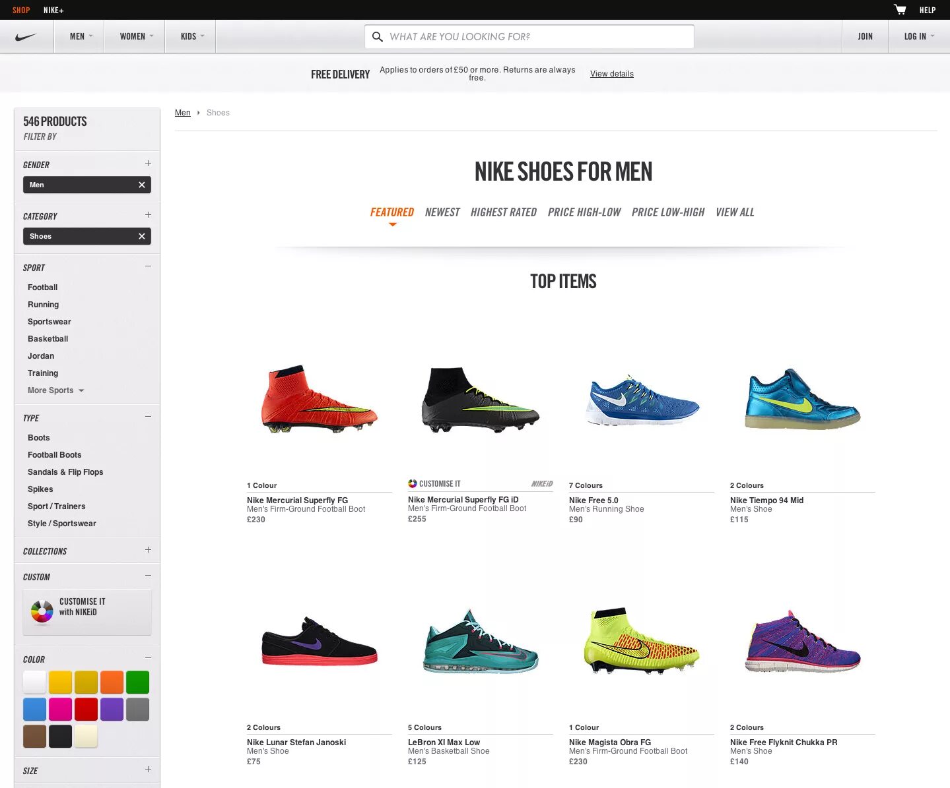The image size is (950, 788).
Task: Filter by Jordan sport
Action: 41,356
